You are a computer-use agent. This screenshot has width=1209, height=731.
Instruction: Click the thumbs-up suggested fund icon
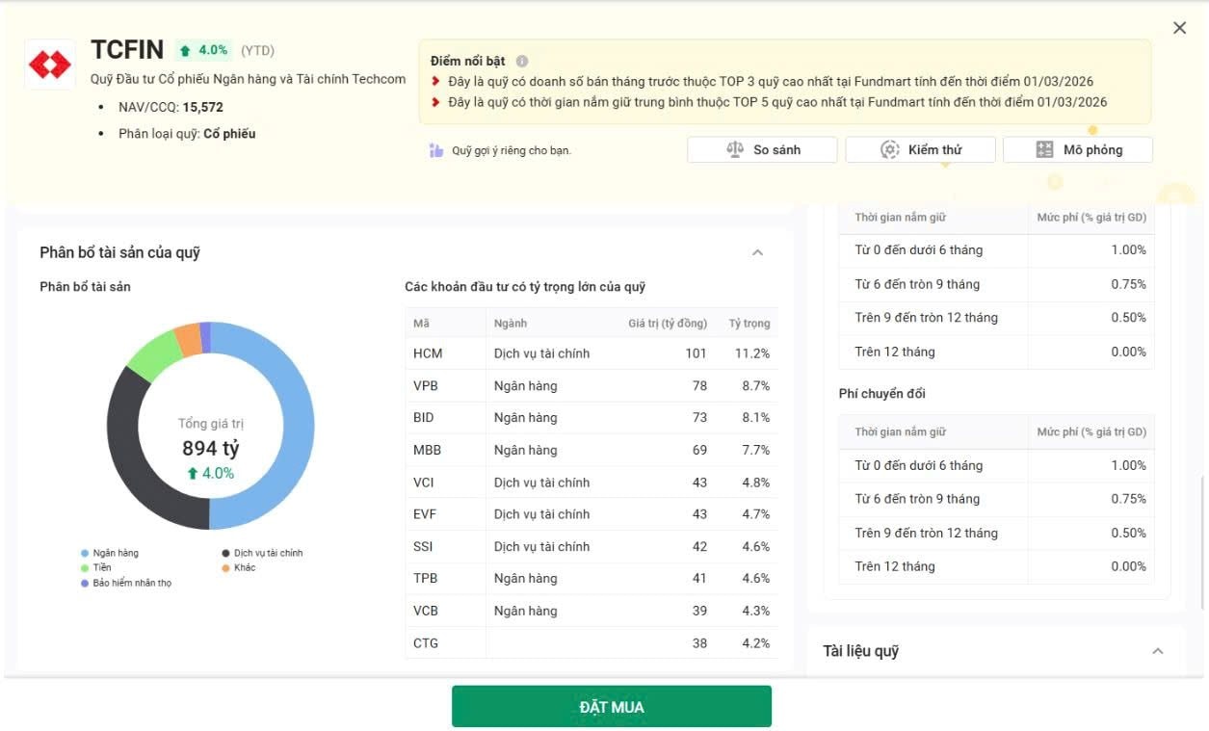436,150
